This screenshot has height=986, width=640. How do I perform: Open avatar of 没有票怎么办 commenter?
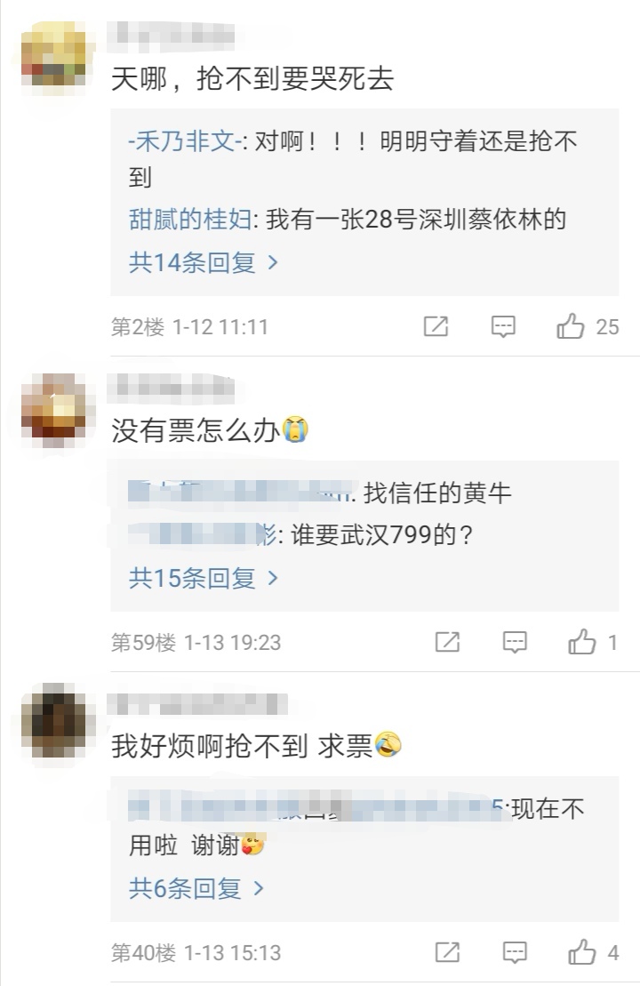53,409
